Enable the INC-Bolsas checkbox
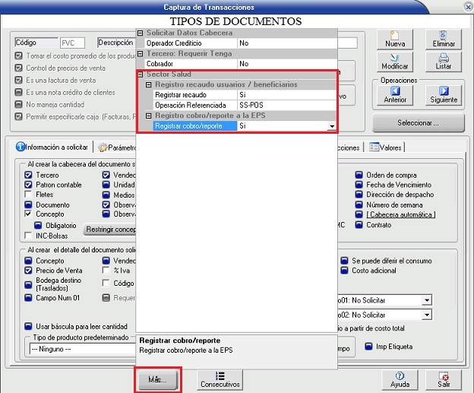The width and height of the screenshot is (474, 393). point(28,236)
